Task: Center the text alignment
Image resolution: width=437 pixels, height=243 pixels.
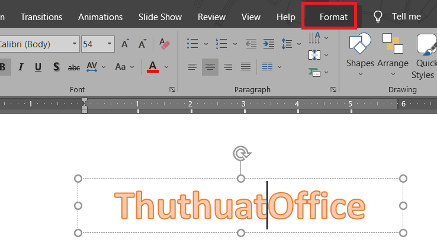Action: [210, 67]
